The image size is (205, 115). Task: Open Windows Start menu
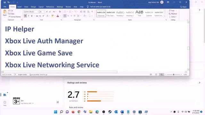point(55,112)
